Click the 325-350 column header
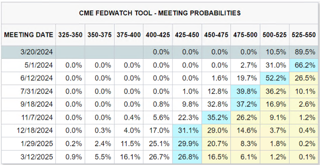Image resolution: width=320 pixels, height=165 pixels. 70,35
